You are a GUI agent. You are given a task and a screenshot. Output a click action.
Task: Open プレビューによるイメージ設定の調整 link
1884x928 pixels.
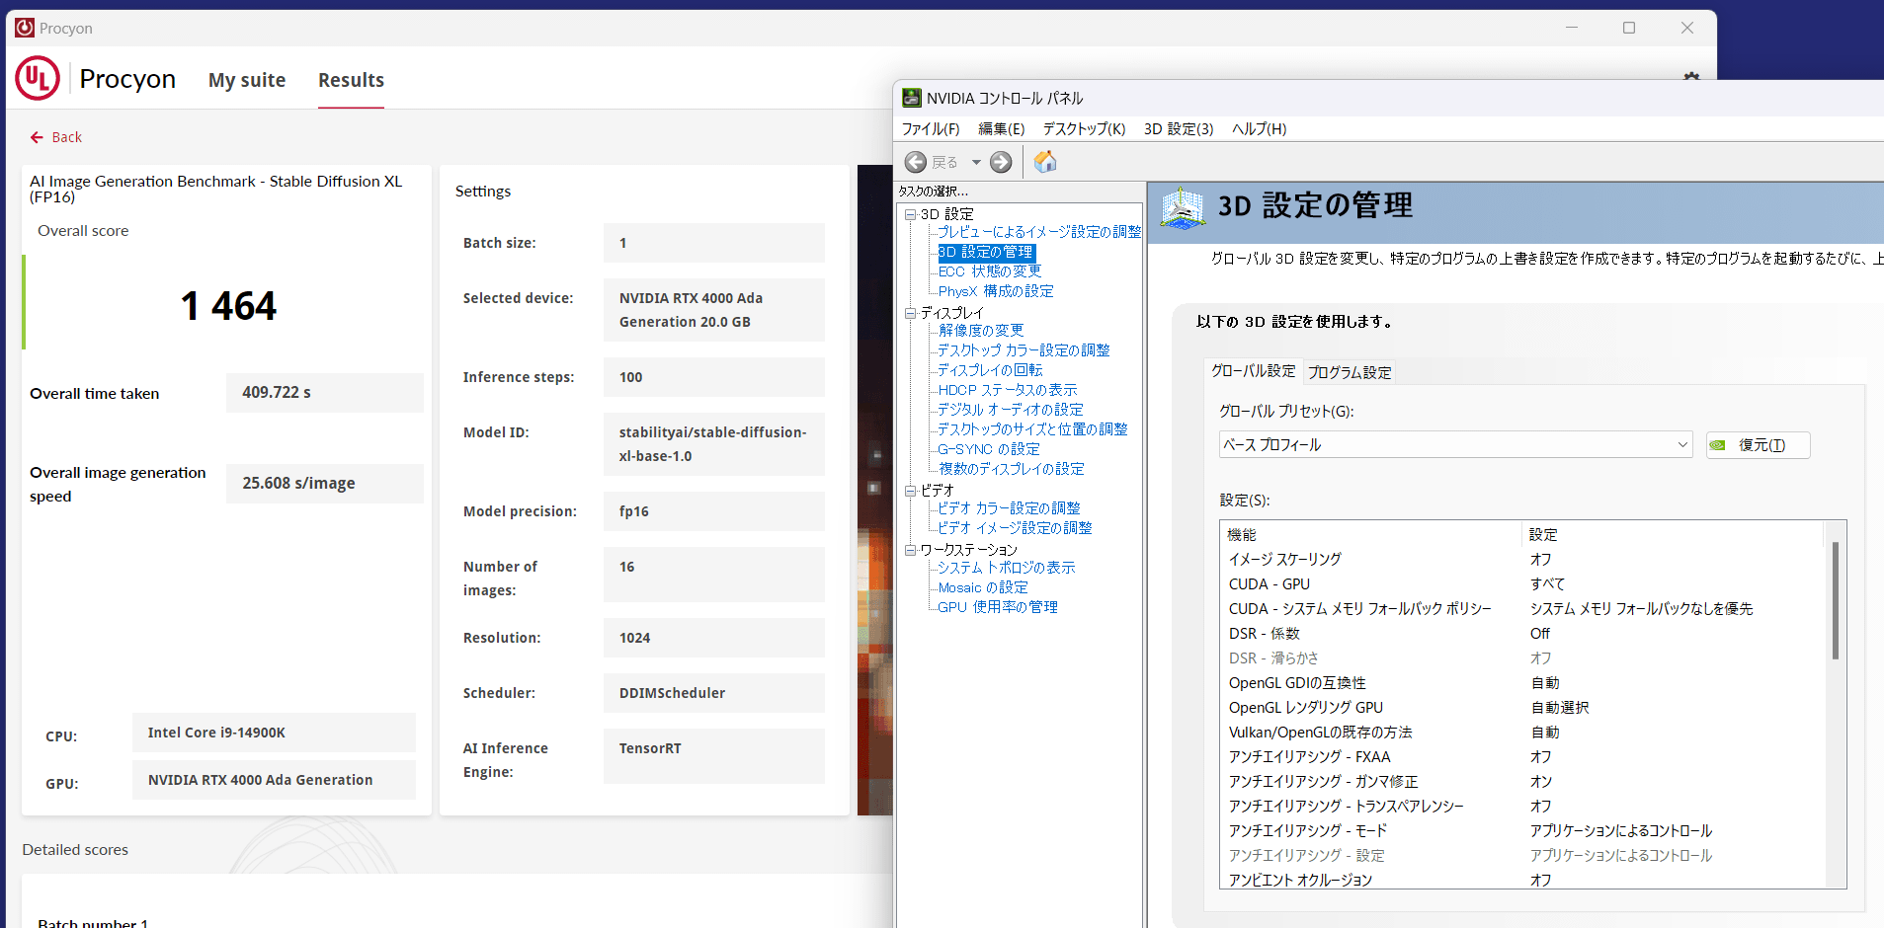tap(1039, 232)
